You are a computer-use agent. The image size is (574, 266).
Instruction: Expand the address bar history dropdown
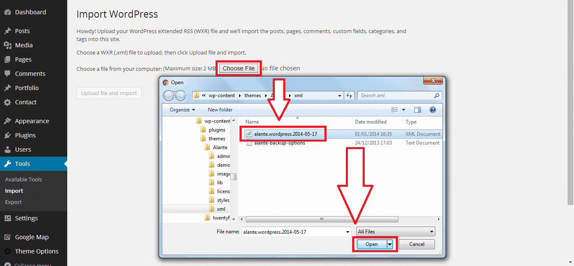click(340, 96)
